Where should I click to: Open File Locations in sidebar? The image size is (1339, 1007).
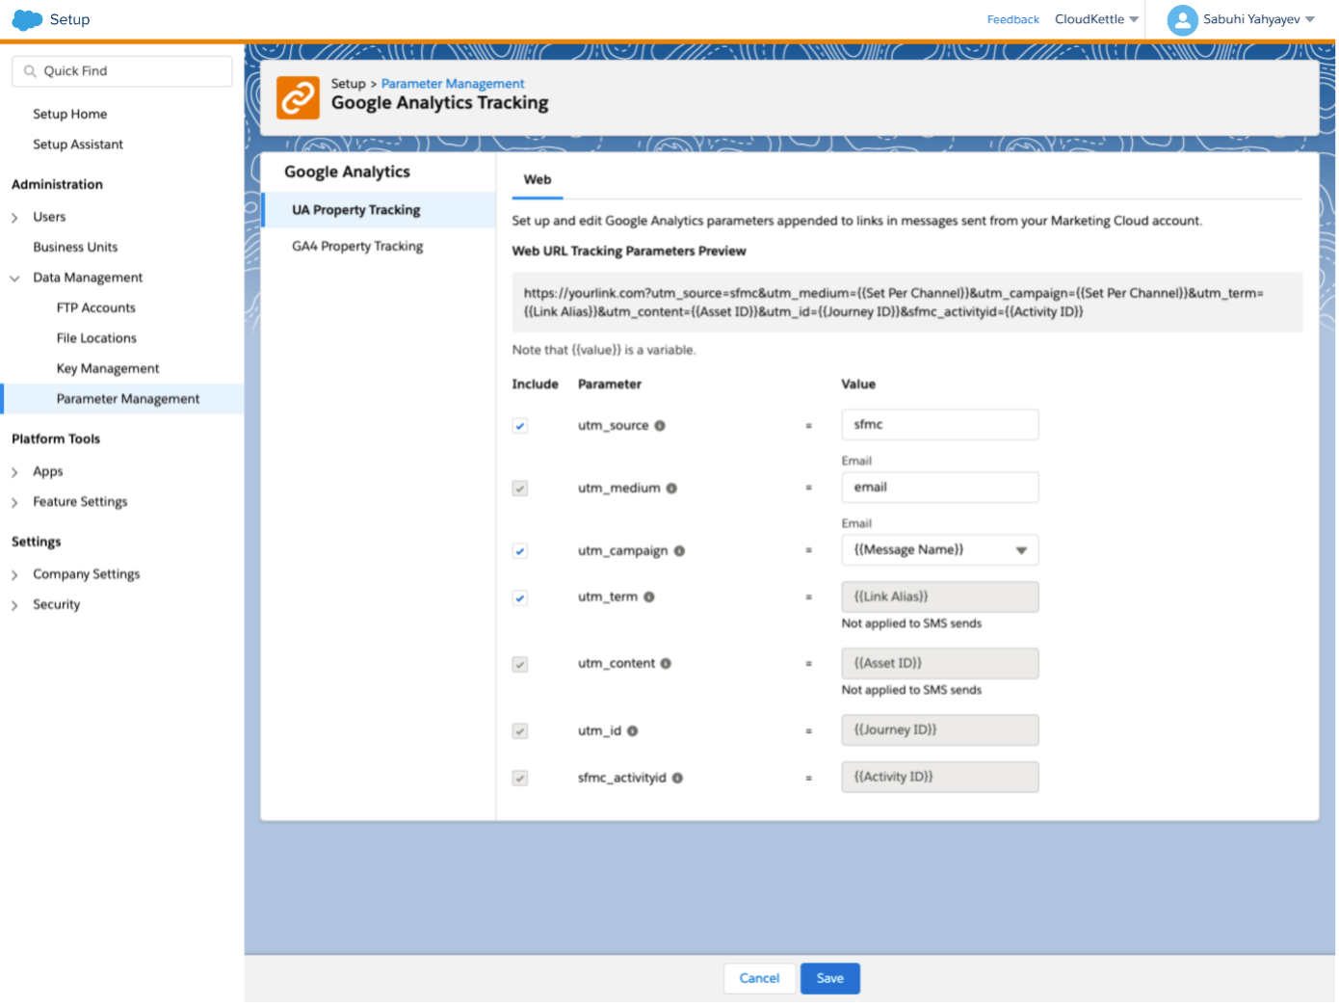click(96, 338)
